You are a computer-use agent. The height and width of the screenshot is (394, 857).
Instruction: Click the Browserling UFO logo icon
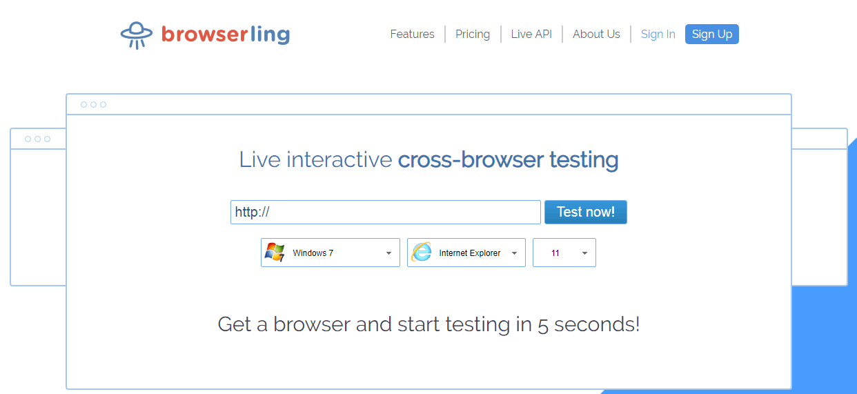[x=136, y=35]
